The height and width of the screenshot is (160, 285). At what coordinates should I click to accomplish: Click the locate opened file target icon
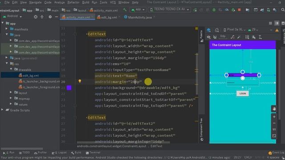click(36, 17)
